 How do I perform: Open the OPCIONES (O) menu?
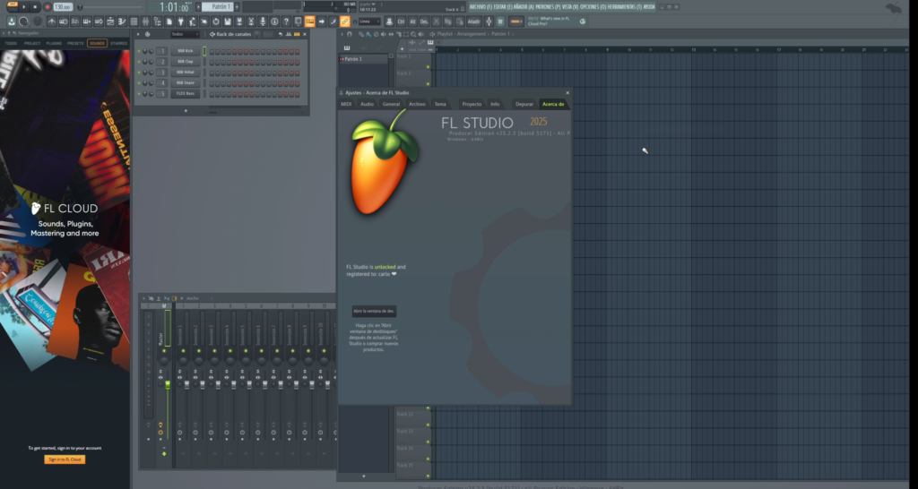click(x=593, y=7)
